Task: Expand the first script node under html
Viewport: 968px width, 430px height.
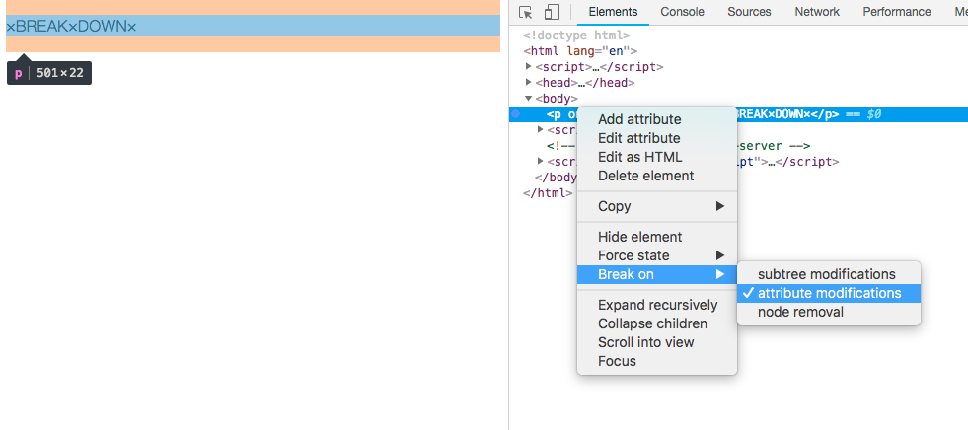Action: [530, 67]
